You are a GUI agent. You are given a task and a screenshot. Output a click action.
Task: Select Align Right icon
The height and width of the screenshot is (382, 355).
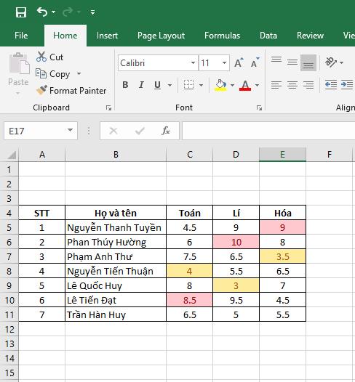308,85
